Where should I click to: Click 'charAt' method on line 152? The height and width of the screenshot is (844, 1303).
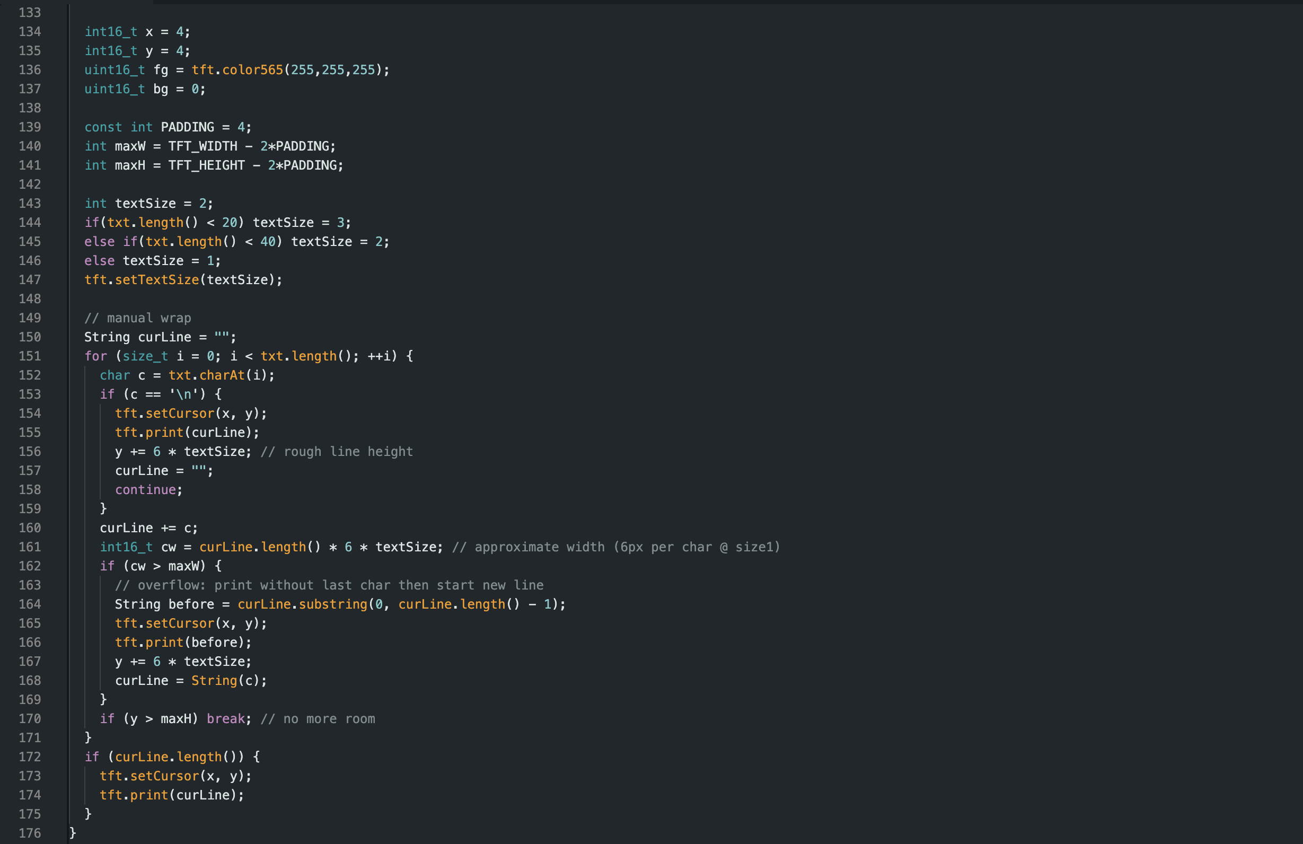(x=222, y=375)
